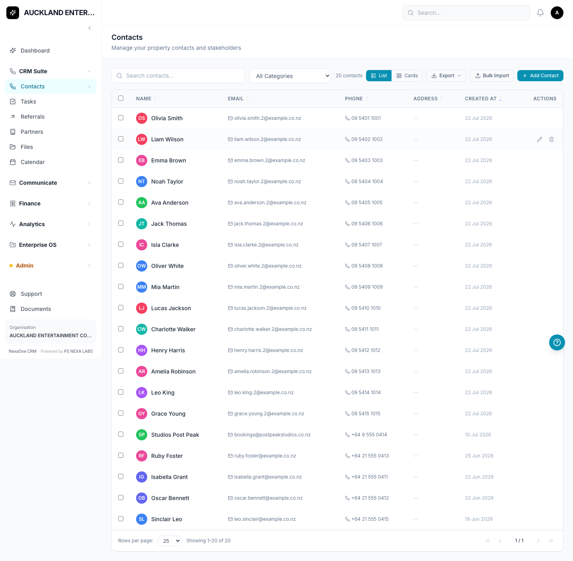This screenshot has height=561, width=573.
Task: Click email bookings@postpeakstudios.co.nz
Action: 272,435
